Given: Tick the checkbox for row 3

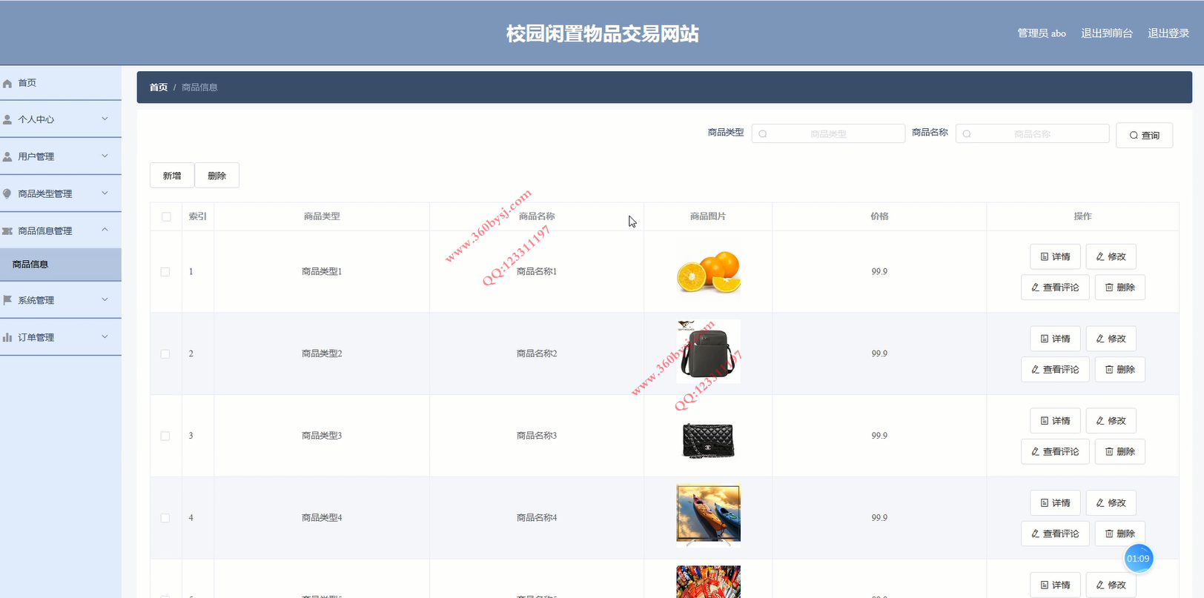Looking at the screenshot, I should 165,436.
